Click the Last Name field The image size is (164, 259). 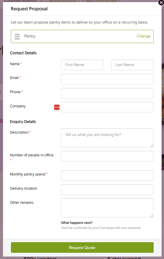(x=132, y=65)
